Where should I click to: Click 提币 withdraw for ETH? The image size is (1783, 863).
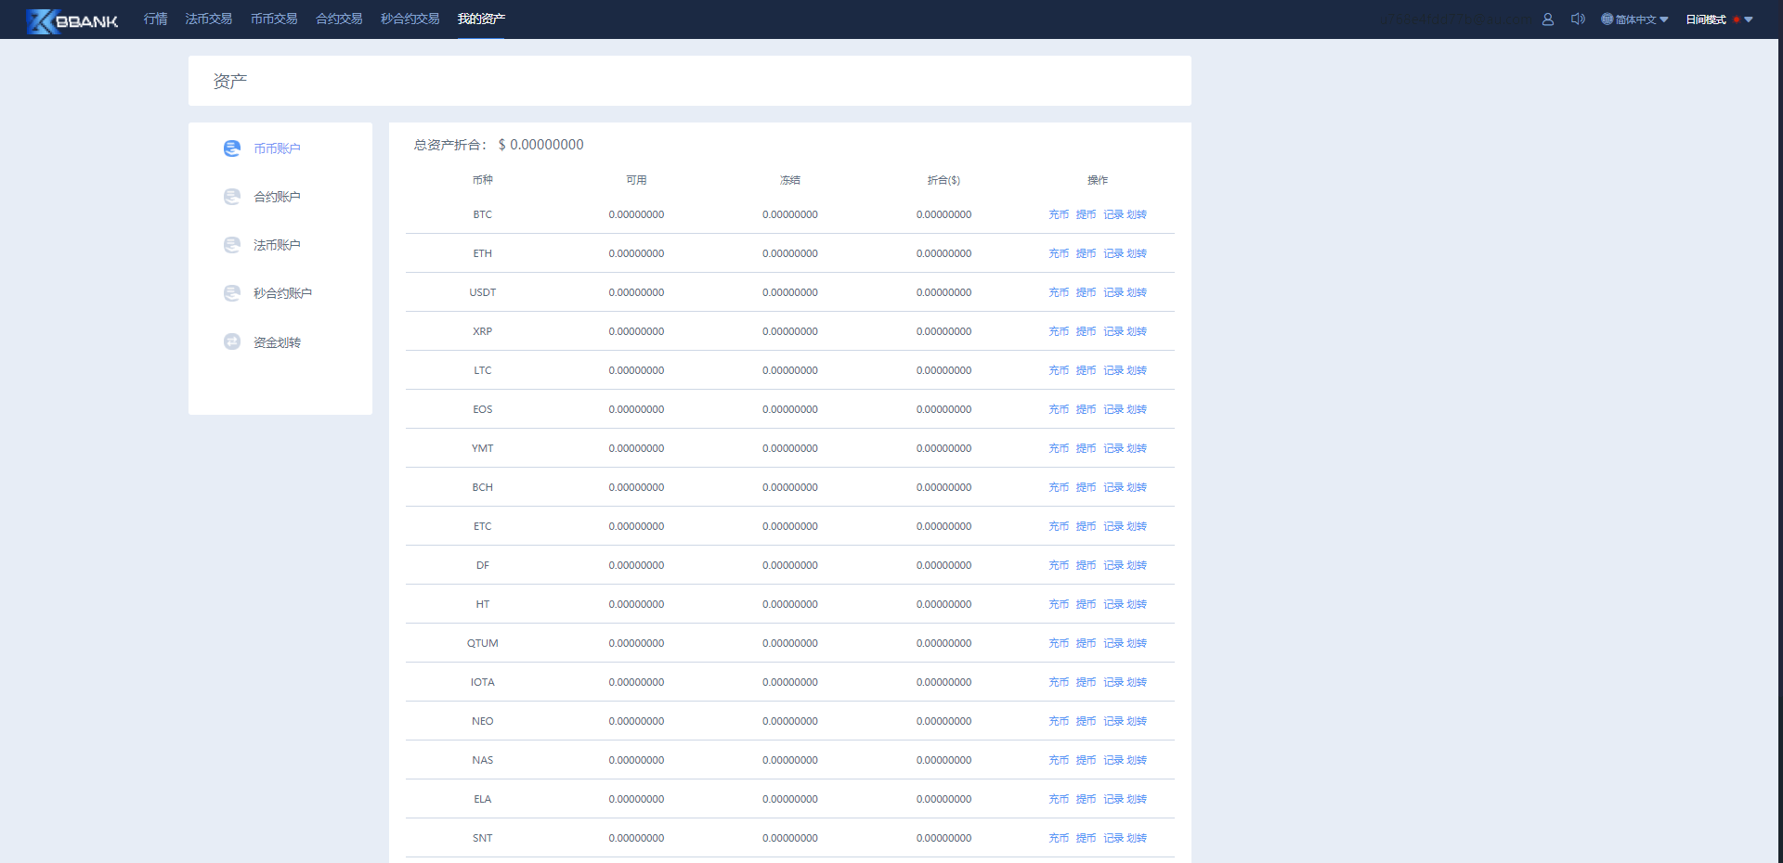1086,253
